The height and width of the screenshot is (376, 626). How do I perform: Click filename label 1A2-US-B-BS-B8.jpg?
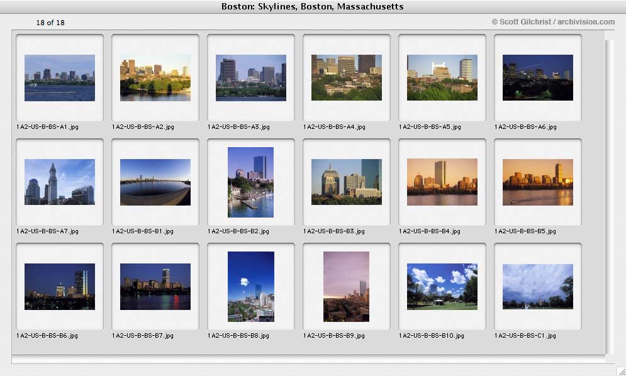[238, 336]
